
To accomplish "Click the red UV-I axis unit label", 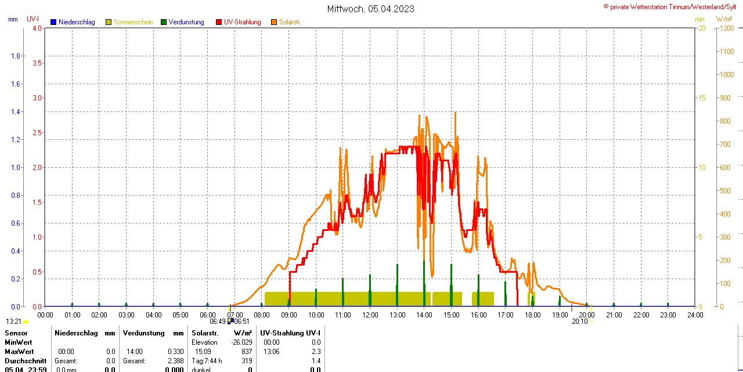I will click(33, 19).
